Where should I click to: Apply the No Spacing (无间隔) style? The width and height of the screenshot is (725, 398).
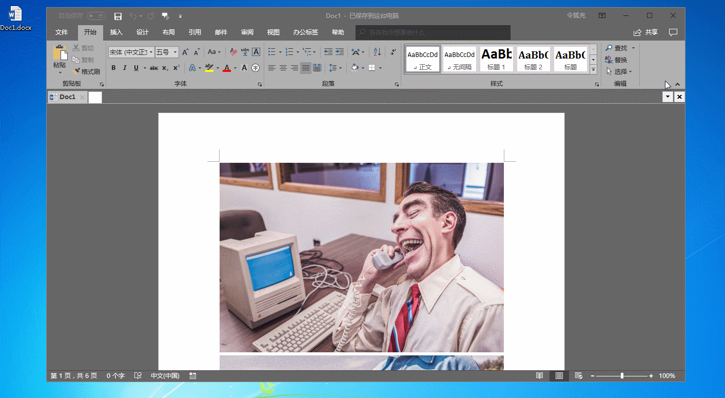point(459,59)
